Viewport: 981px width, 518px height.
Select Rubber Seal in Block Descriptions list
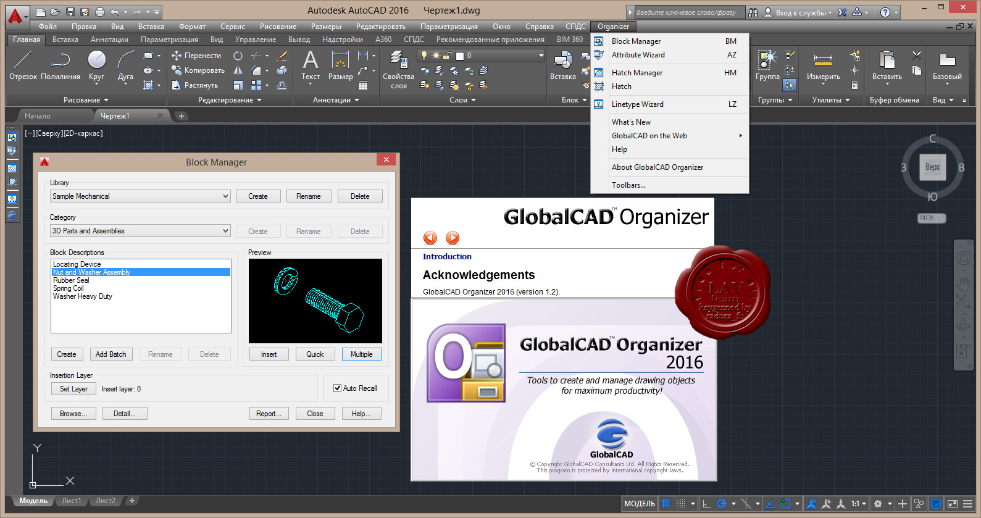[71, 280]
